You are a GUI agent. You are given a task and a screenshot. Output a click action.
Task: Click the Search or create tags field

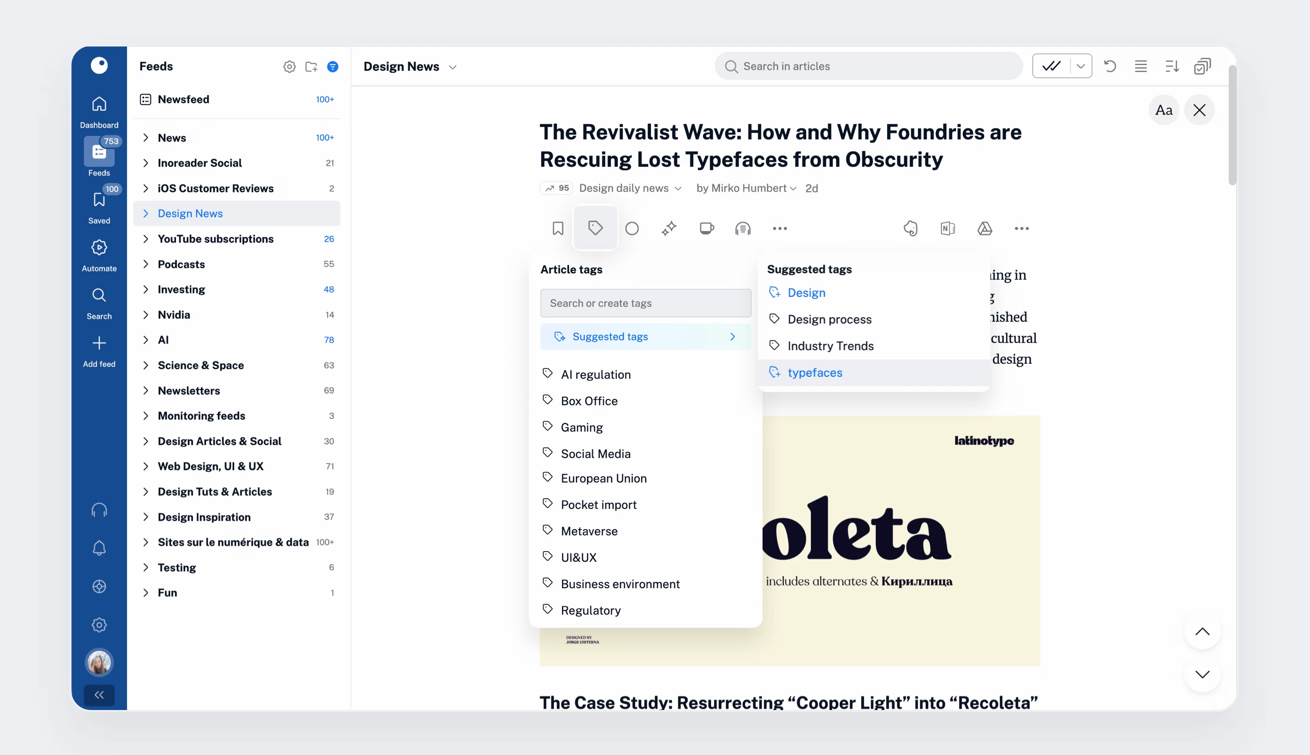click(645, 303)
